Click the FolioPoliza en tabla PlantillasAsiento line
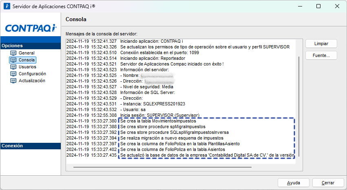The width and height of the screenshot is (347, 190). [x=180, y=144]
